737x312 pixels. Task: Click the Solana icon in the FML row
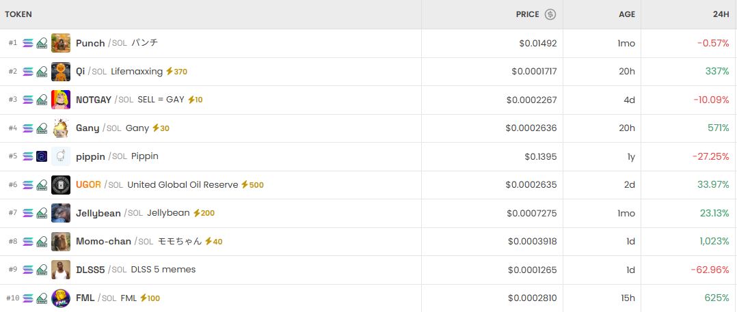[x=28, y=298]
